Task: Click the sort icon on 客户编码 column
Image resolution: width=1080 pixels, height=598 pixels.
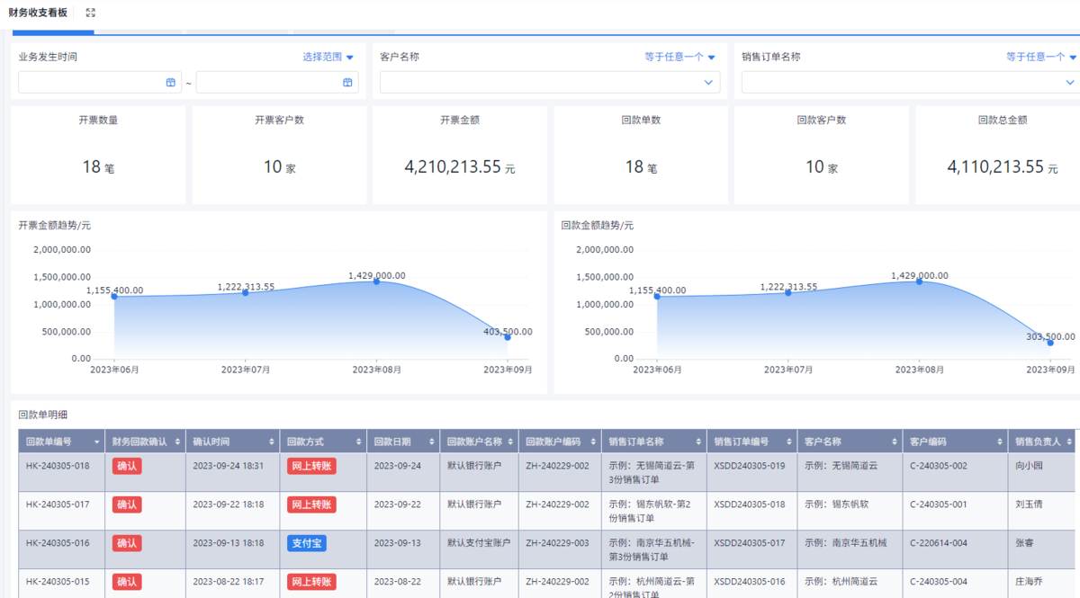Action: 998,442
